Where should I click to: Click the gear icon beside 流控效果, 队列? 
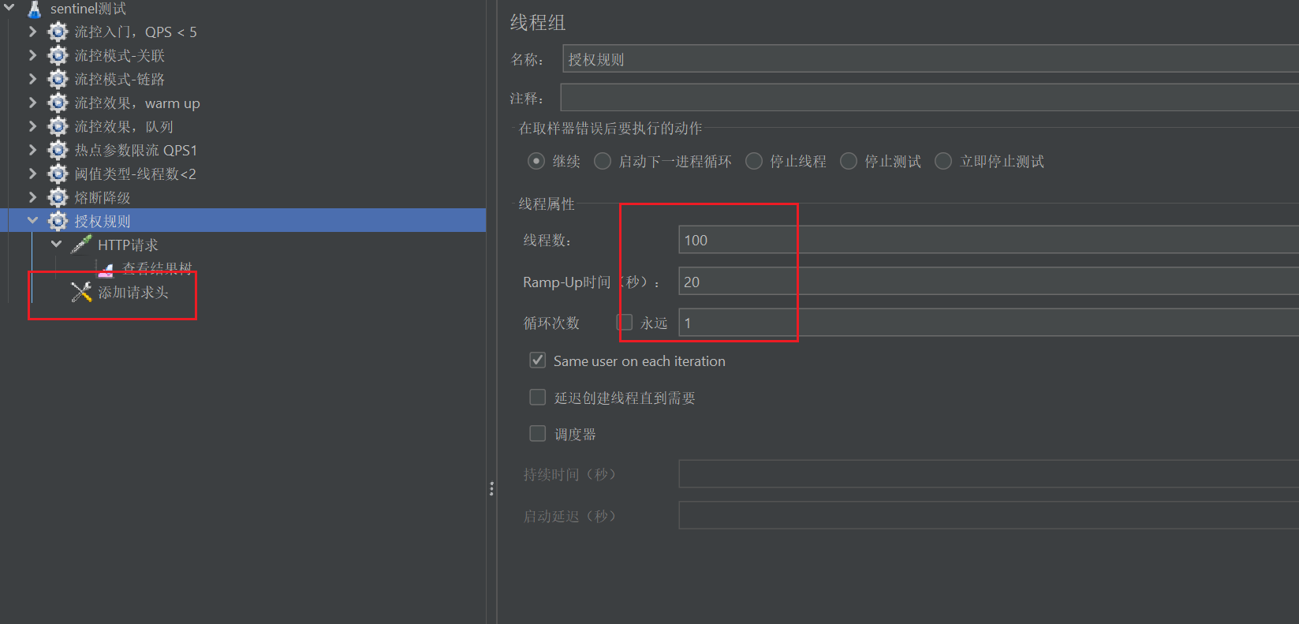(58, 126)
